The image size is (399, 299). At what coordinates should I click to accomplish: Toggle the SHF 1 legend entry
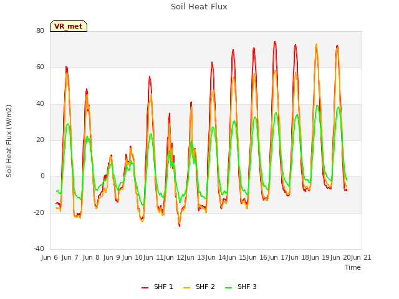157,287
